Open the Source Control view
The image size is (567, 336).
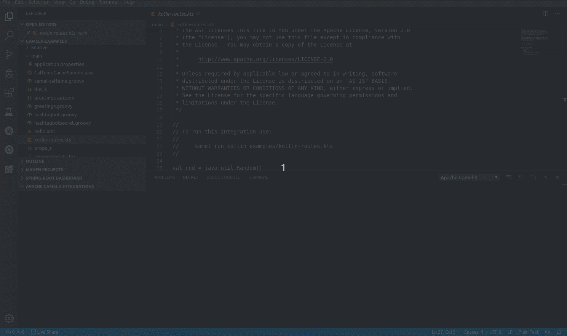coord(9,54)
